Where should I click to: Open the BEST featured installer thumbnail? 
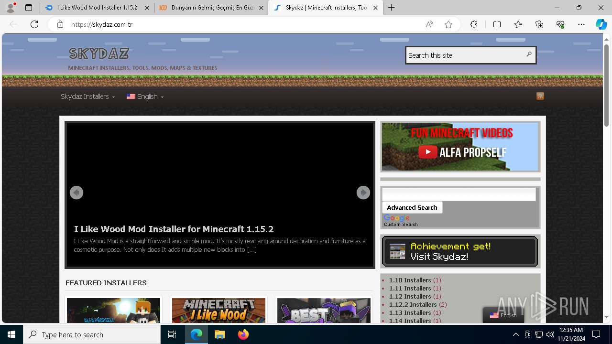[x=324, y=310]
